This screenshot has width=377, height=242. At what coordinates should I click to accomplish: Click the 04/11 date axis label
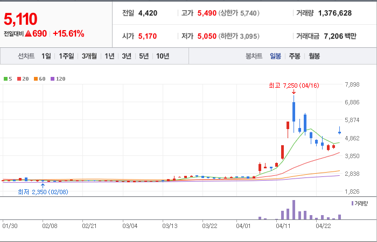pos(283,226)
